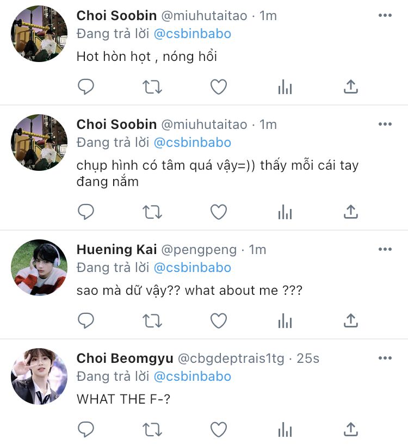The width and height of the screenshot is (408, 445).
Task: Reply to the "Hot hòn họt" tweet
Action: tap(86, 86)
